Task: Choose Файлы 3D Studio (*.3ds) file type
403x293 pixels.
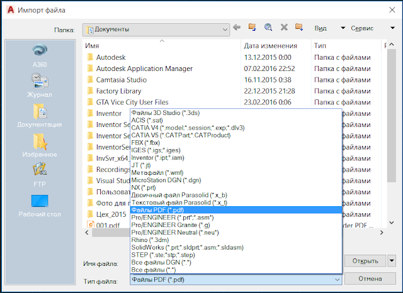Action: point(236,113)
